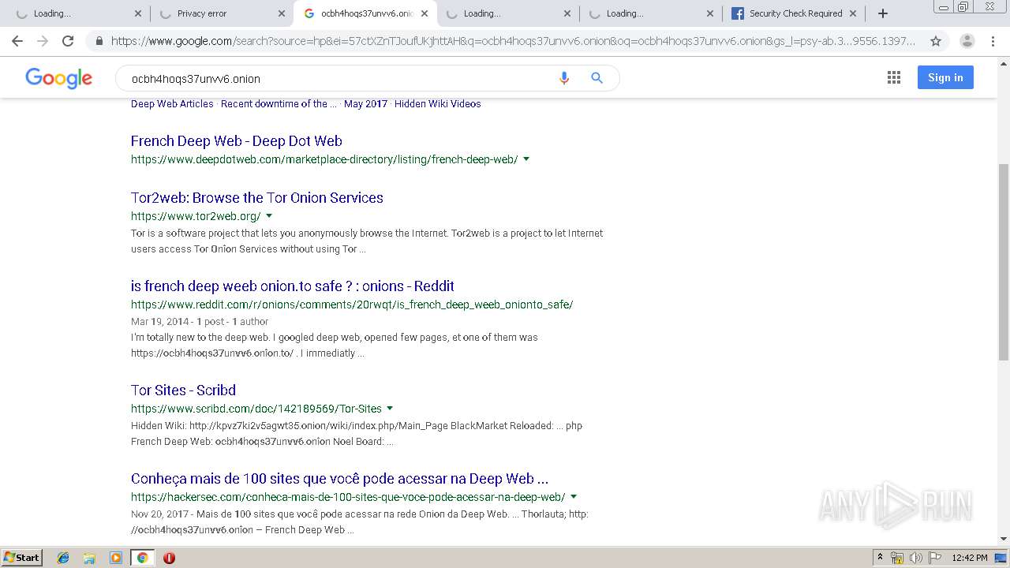Submit search with magnifier icon
Image resolution: width=1010 pixels, height=568 pixels.
click(x=597, y=78)
